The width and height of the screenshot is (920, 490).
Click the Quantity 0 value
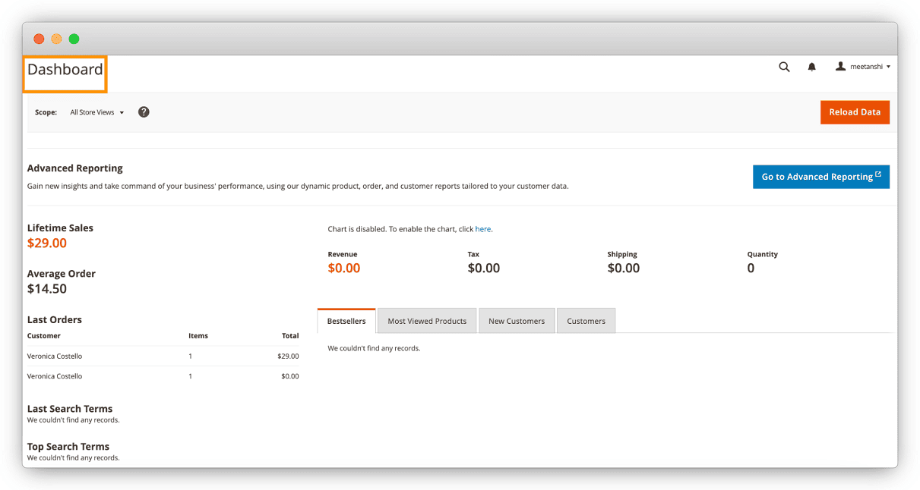point(751,268)
